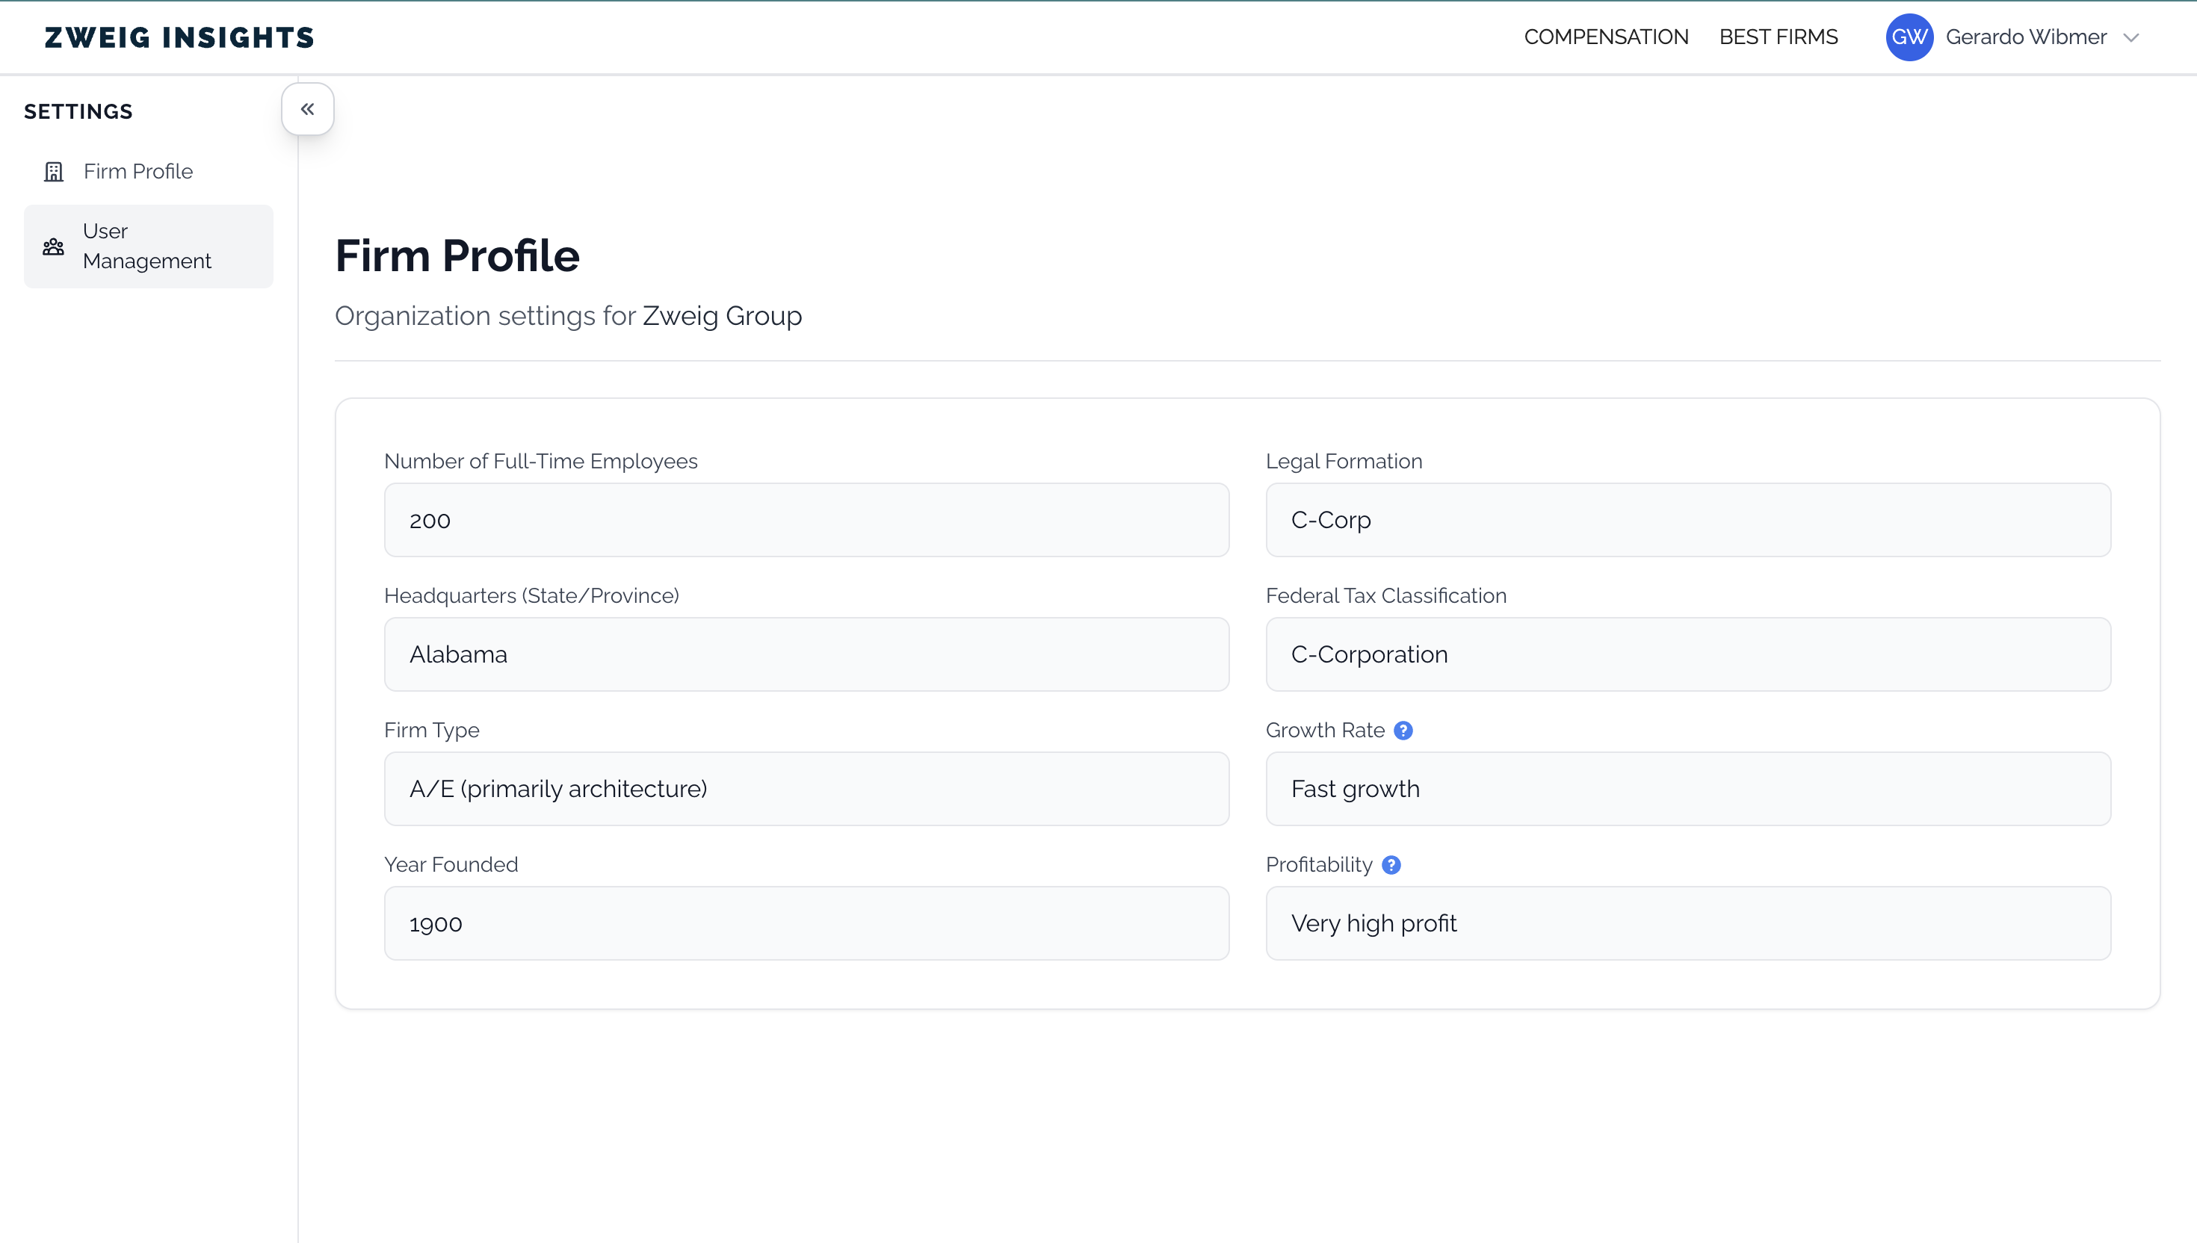2197x1243 pixels.
Task: Click the Zweig Group organization name text
Action: (723, 316)
